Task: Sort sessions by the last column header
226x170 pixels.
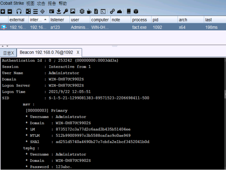Action: click(x=208, y=20)
